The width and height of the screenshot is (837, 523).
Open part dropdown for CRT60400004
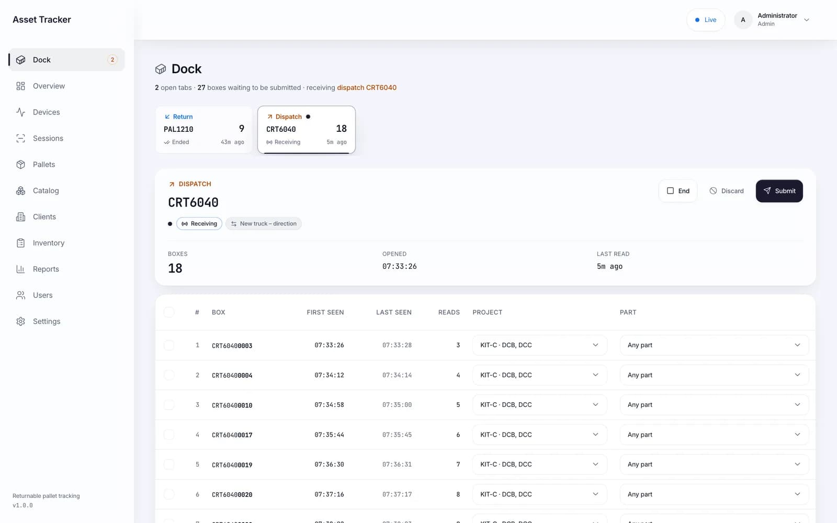tap(714, 375)
